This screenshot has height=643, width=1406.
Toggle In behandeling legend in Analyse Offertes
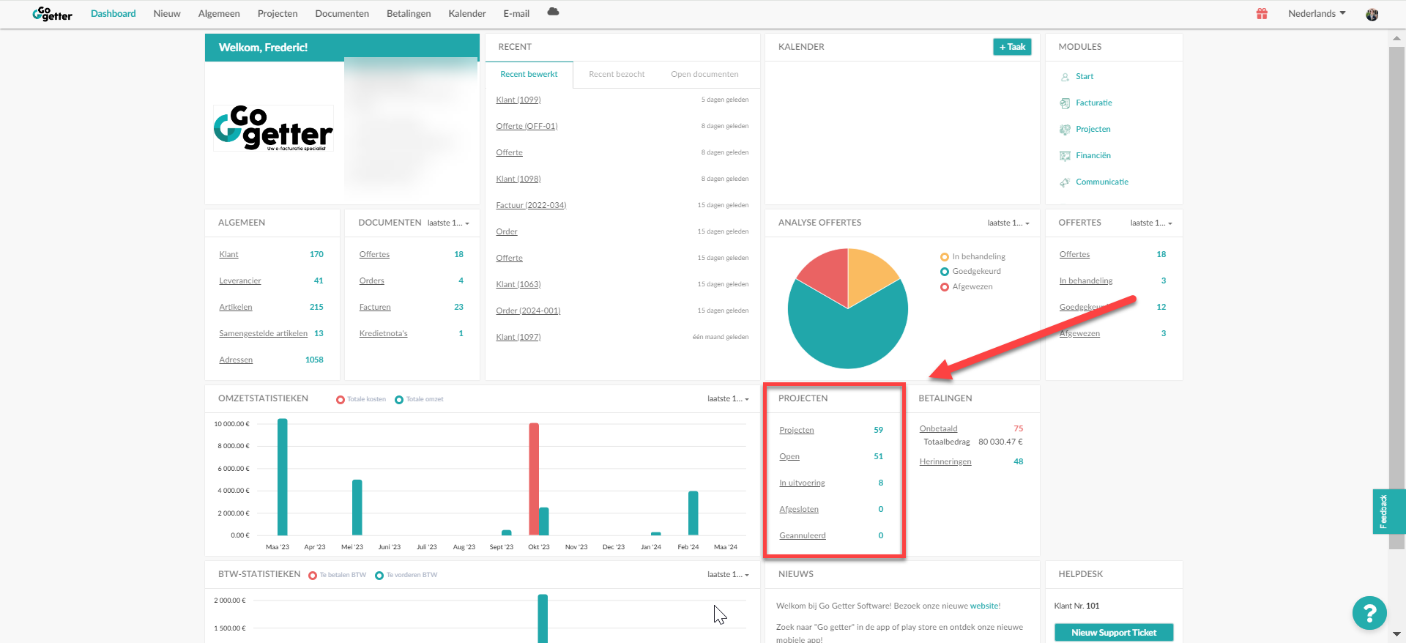(972, 257)
